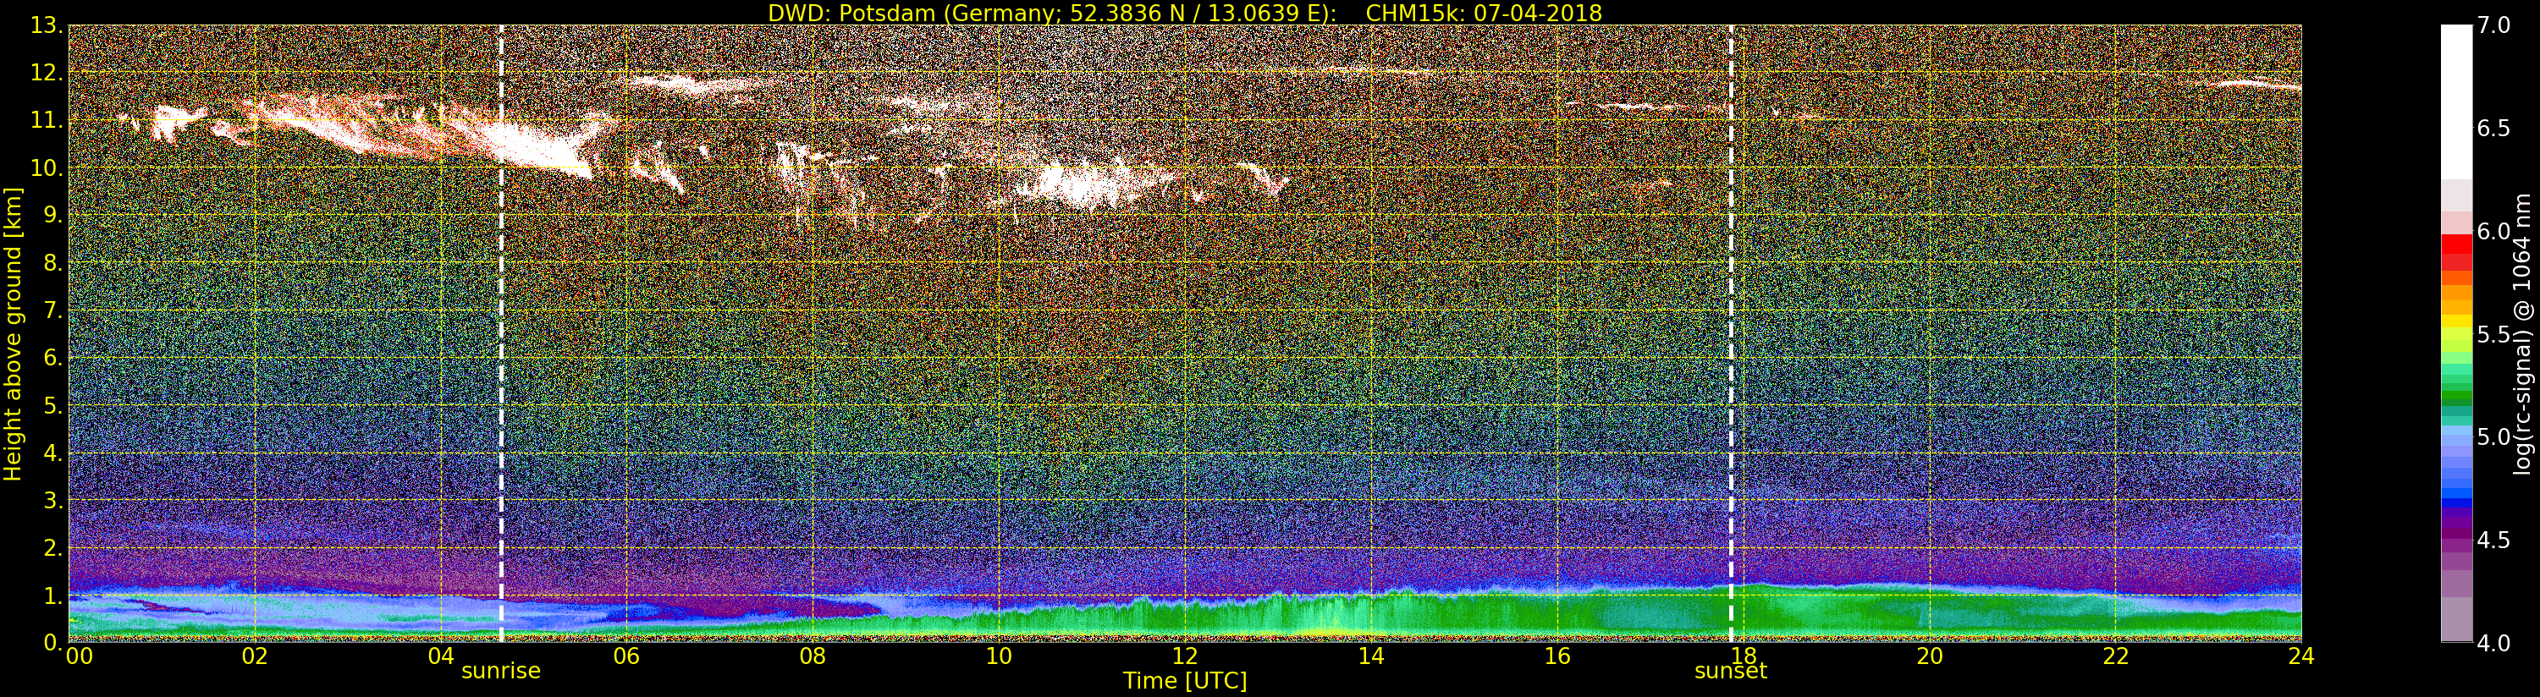The image size is (2540, 697).
Task: Select the "04" time axis tick label
Action: point(441,656)
